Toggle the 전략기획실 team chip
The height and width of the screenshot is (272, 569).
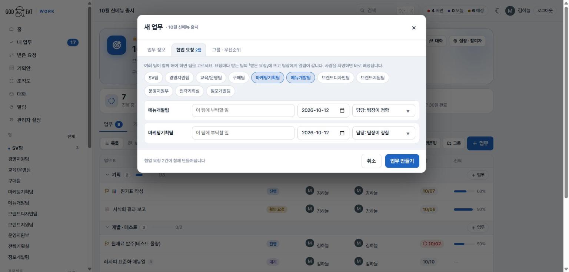click(189, 91)
